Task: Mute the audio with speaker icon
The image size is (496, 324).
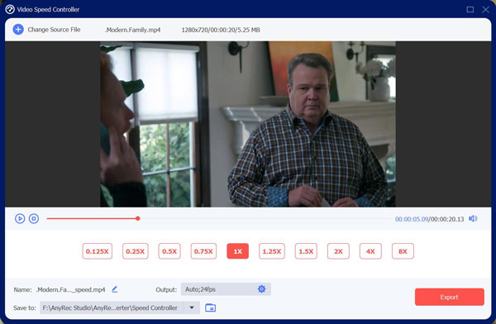Action: pos(473,219)
